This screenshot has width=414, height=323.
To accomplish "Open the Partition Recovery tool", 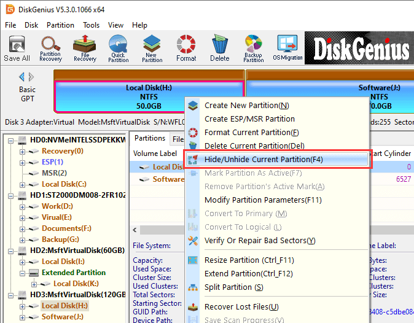I will (x=50, y=49).
